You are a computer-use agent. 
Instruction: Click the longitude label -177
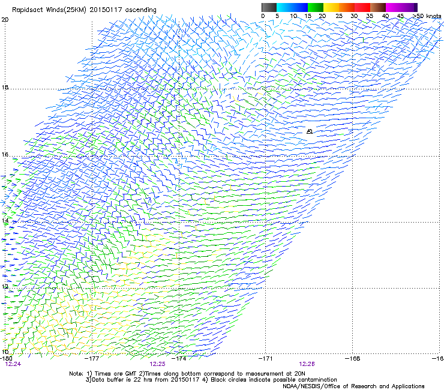click(92, 359)
